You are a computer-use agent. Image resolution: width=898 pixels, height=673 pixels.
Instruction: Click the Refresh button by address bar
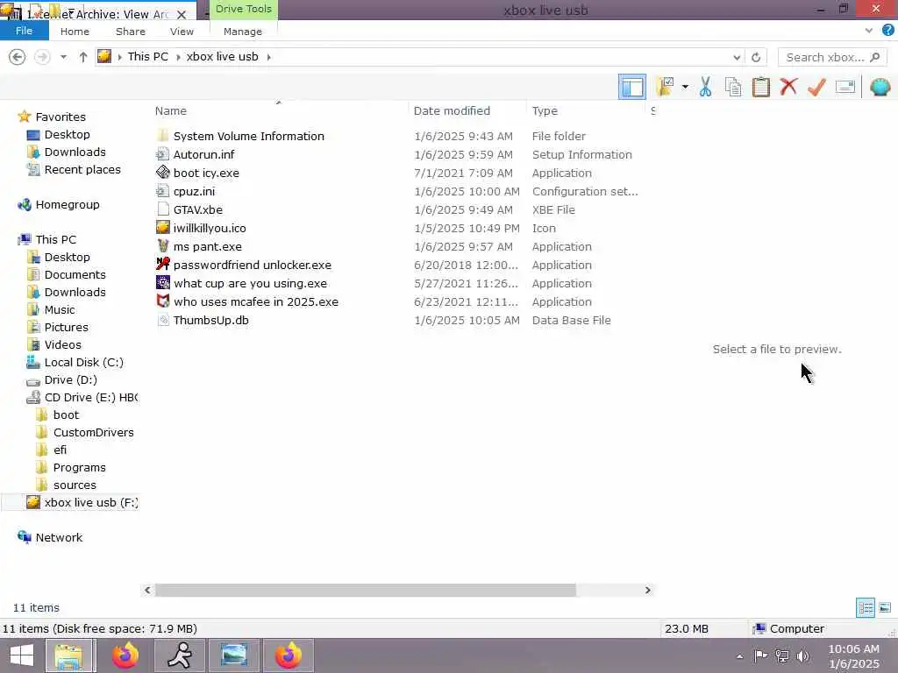point(756,57)
